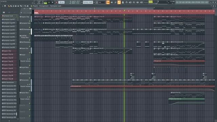Stop playback with the stop button
This screenshot has height=122, width=217.
[x=53, y=2]
